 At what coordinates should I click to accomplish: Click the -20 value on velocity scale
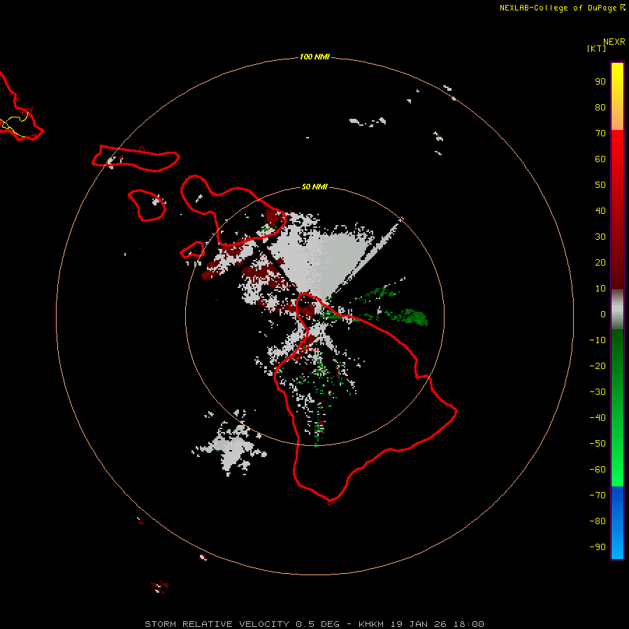click(598, 366)
